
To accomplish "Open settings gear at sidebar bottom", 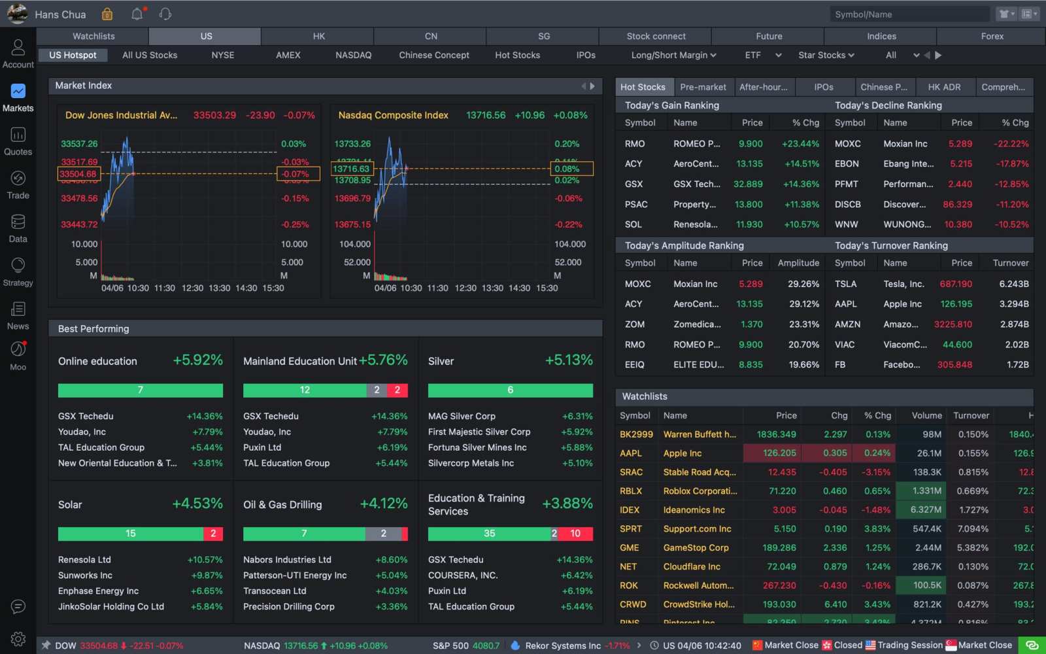I will click(x=18, y=639).
